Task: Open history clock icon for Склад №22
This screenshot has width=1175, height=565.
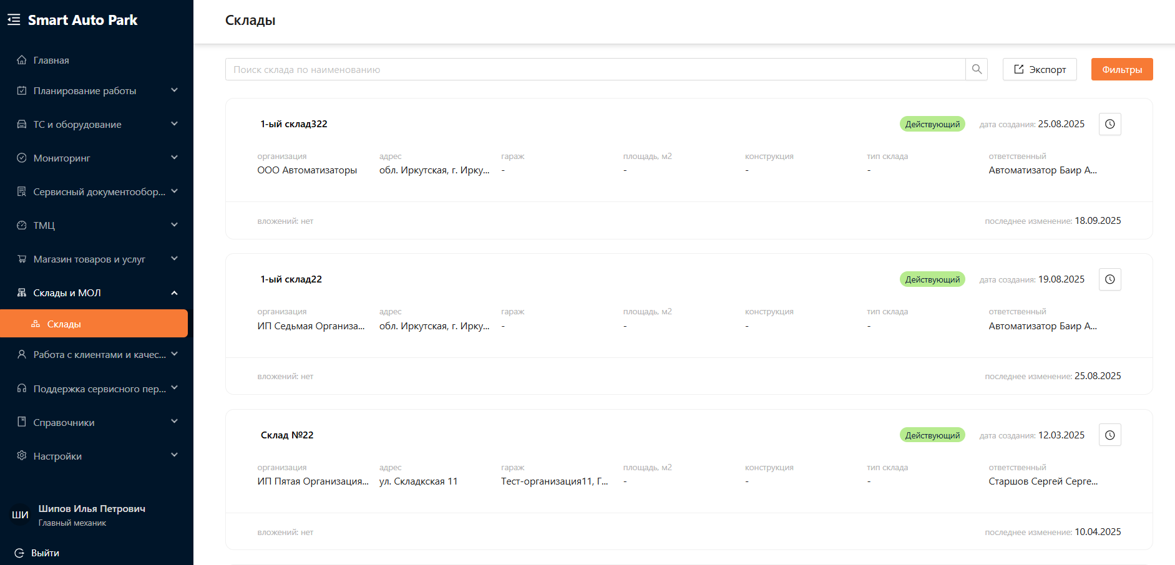Action: [1109, 435]
